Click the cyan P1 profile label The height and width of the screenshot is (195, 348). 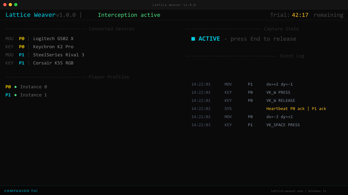(x=8, y=95)
